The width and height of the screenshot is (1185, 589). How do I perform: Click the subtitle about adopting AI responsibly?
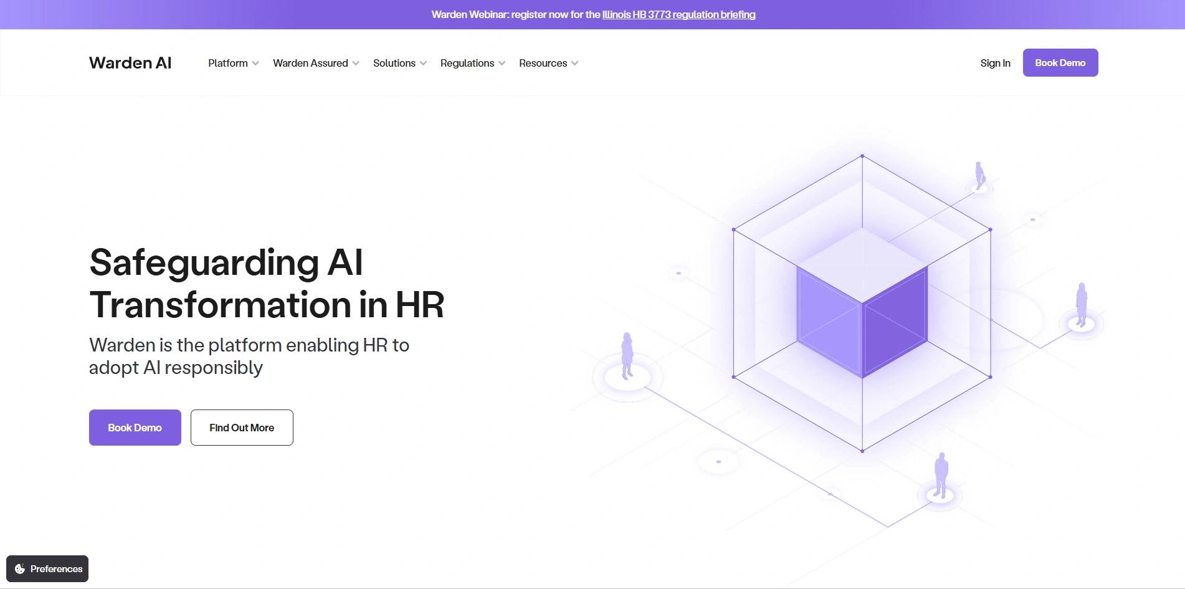tap(249, 357)
